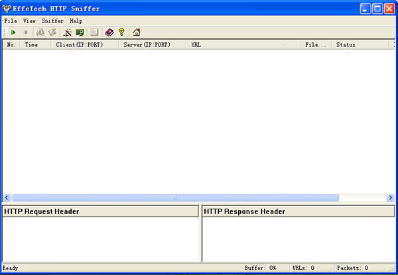Open the home page house icon

tap(137, 32)
